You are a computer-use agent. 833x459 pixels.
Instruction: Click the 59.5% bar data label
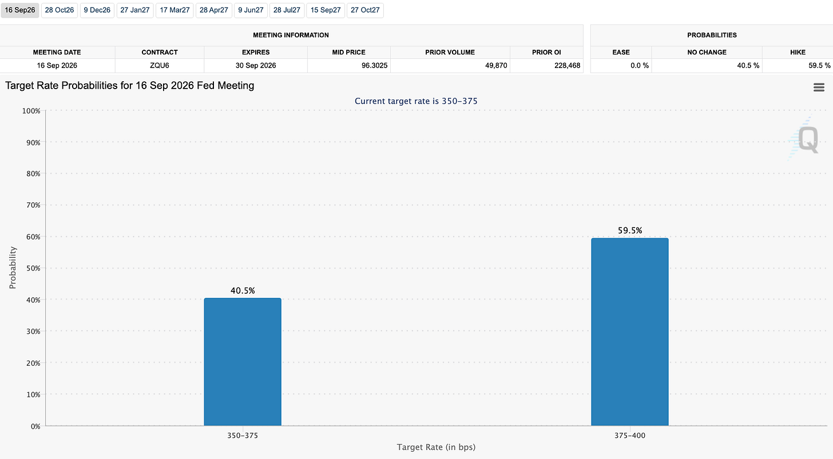[630, 230]
